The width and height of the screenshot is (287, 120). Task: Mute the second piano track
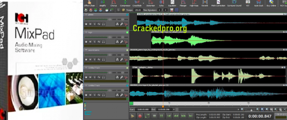click(90, 59)
